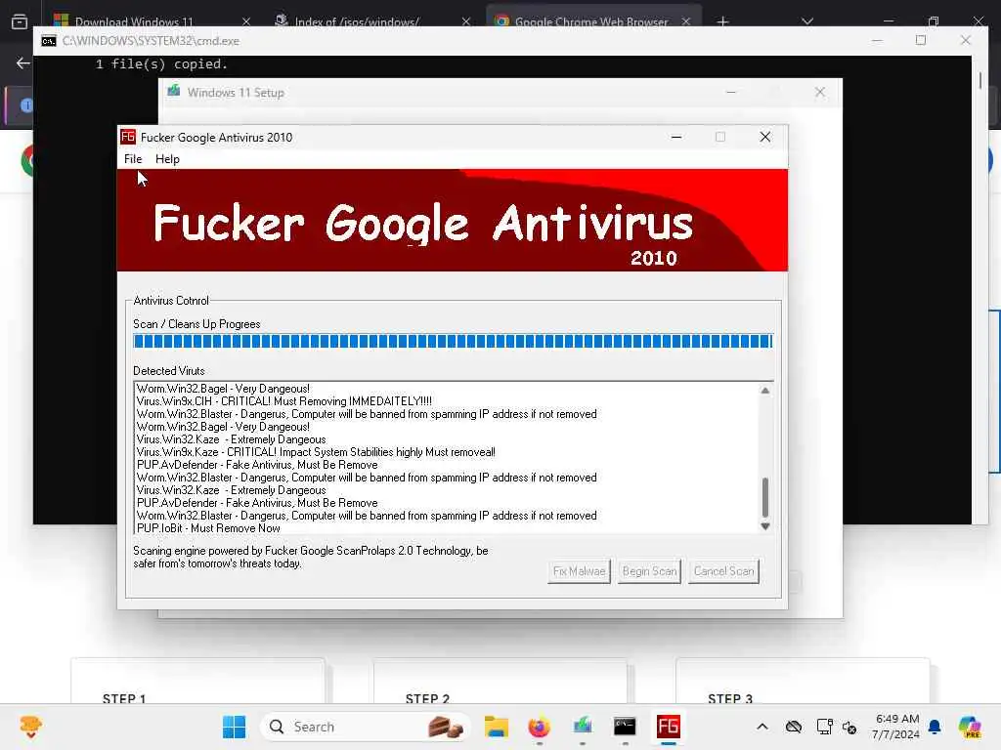1001x750 pixels.
Task: Click the 'Scan / Cleans Up Progrees' label
Action: 196,324
